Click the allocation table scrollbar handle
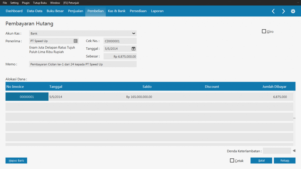301x169 pixels. point(294,118)
